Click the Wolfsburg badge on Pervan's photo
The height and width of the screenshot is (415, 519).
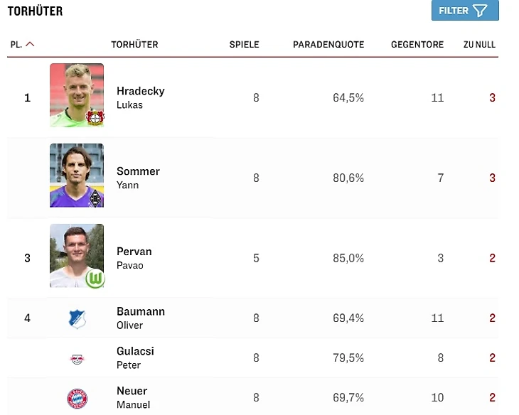pos(95,279)
